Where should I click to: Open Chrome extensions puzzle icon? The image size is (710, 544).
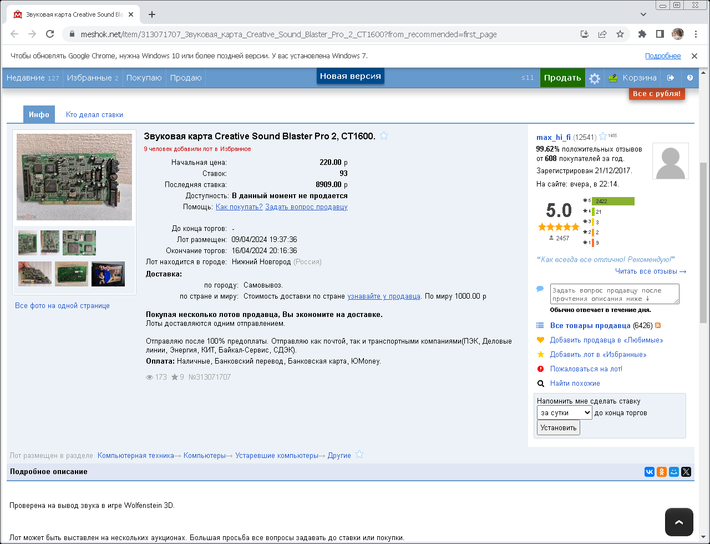coord(642,34)
